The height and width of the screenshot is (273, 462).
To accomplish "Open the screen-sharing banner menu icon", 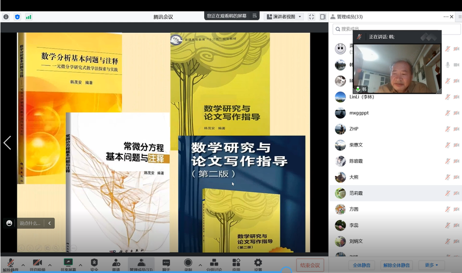I will (x=255, y=16).
